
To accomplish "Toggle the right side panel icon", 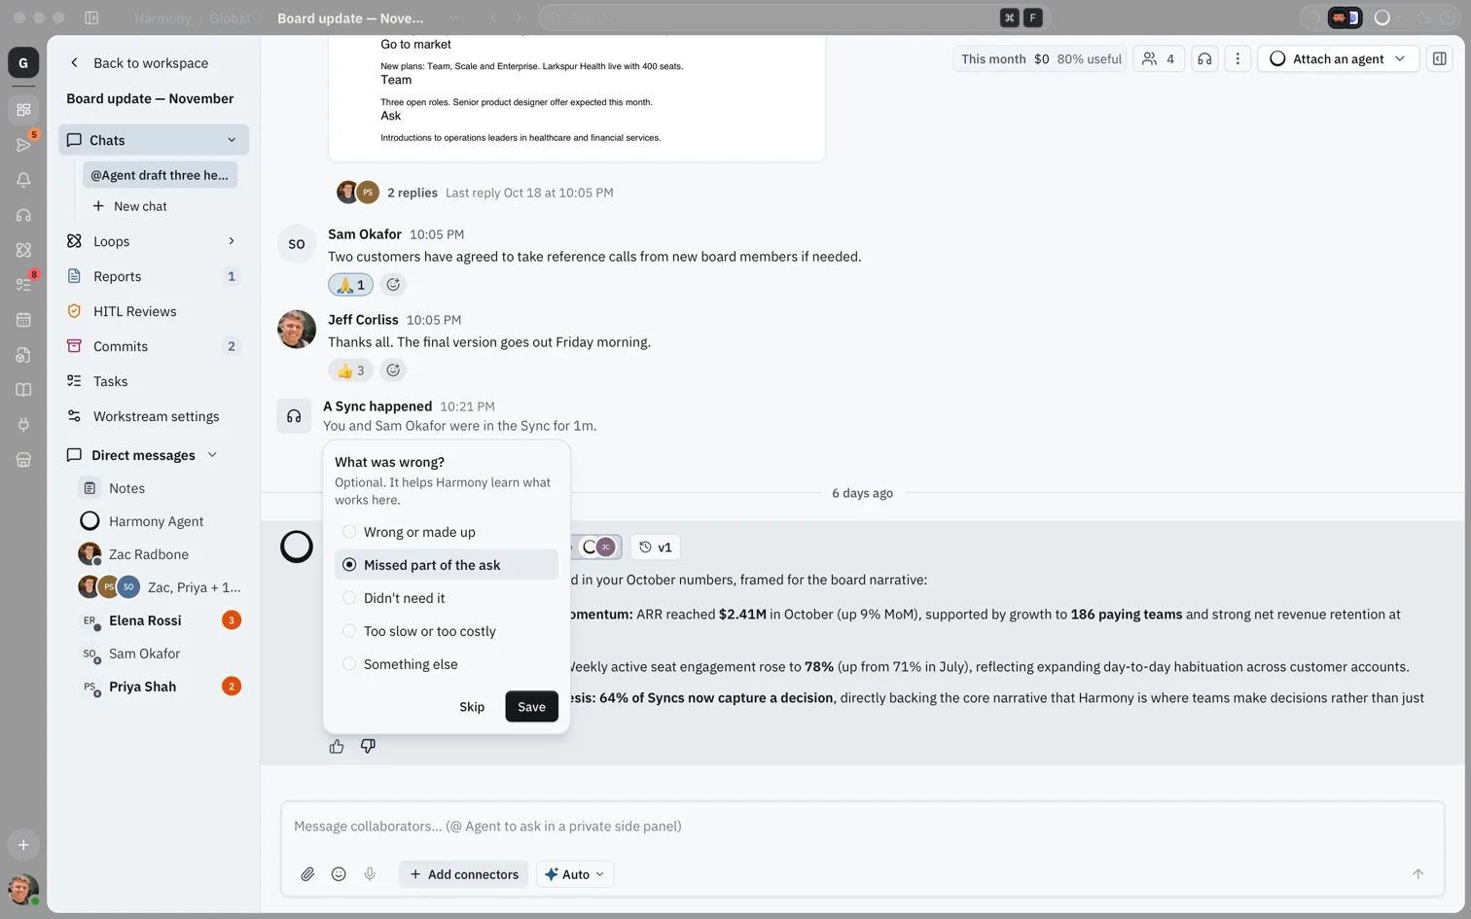I will click(x=1439, y=59).
